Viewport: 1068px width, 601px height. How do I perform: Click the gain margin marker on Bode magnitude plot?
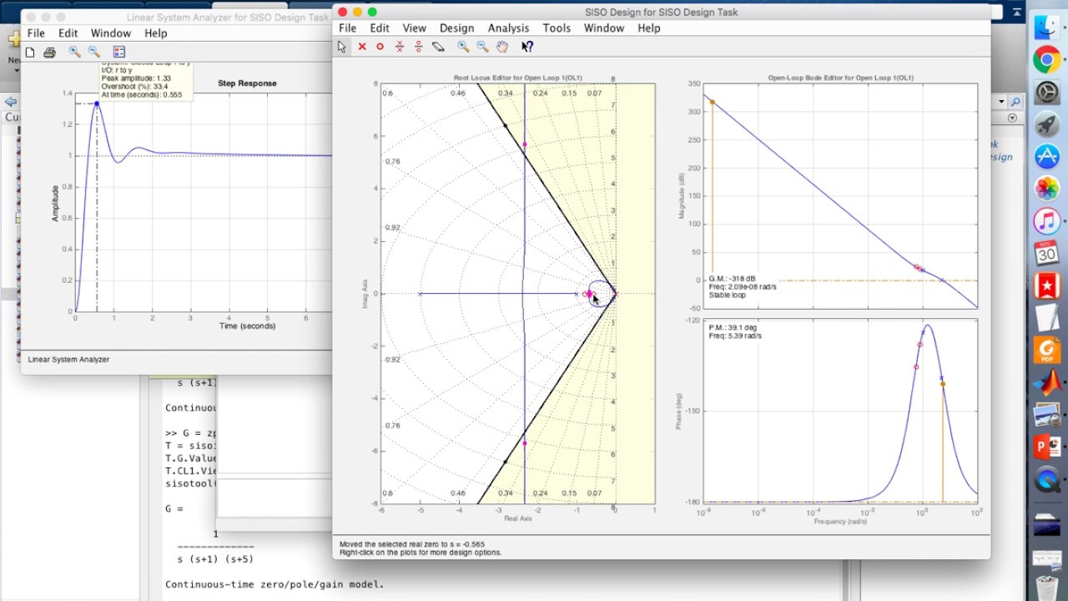click(712, 103)
